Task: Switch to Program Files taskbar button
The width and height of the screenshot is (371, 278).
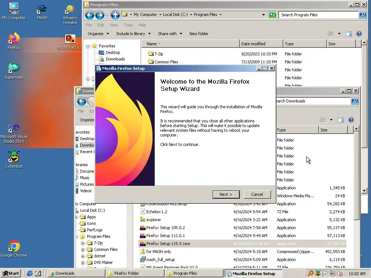Action: click(194, 273)
